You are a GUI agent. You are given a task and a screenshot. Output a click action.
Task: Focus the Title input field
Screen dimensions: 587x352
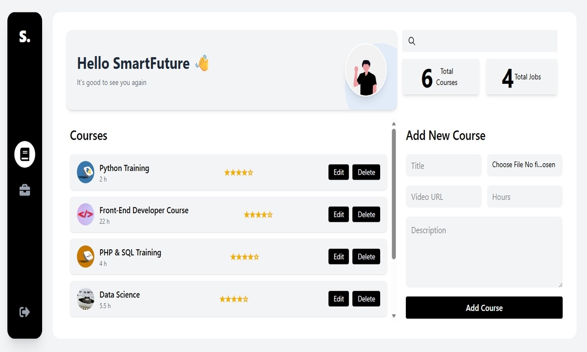[x=443, y=165]
